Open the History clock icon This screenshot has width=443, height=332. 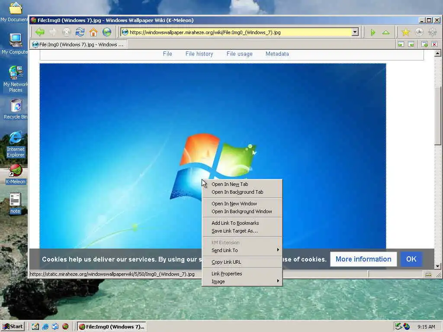coord(419,32)
